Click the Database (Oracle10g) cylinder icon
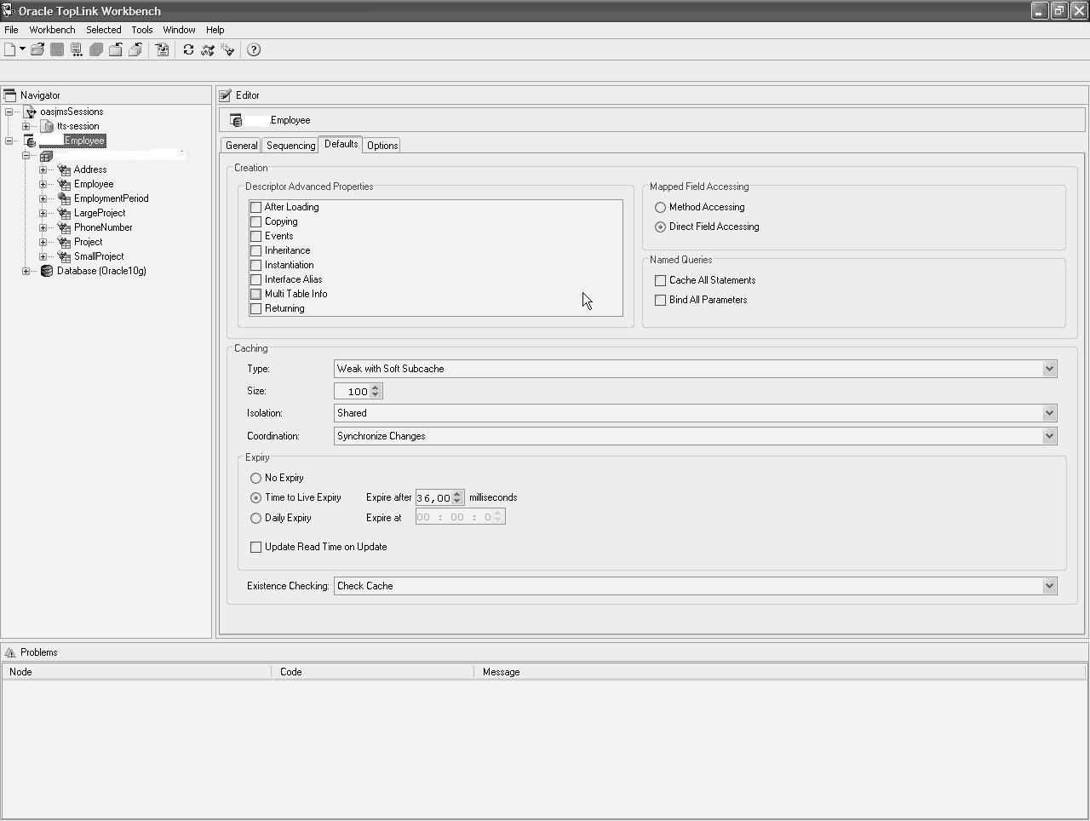Screen dimensions: 1090x821 [x=47, y=271]
